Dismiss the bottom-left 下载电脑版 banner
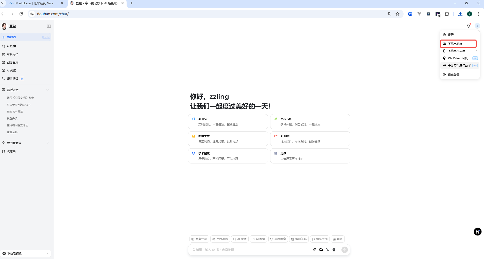The width and height of the screenshot is (484, 259). click(x=47, y=253)
